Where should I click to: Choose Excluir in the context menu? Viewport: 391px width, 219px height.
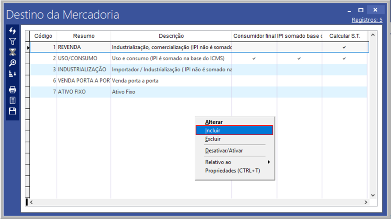pyautogui.click(x=213, y=139)
